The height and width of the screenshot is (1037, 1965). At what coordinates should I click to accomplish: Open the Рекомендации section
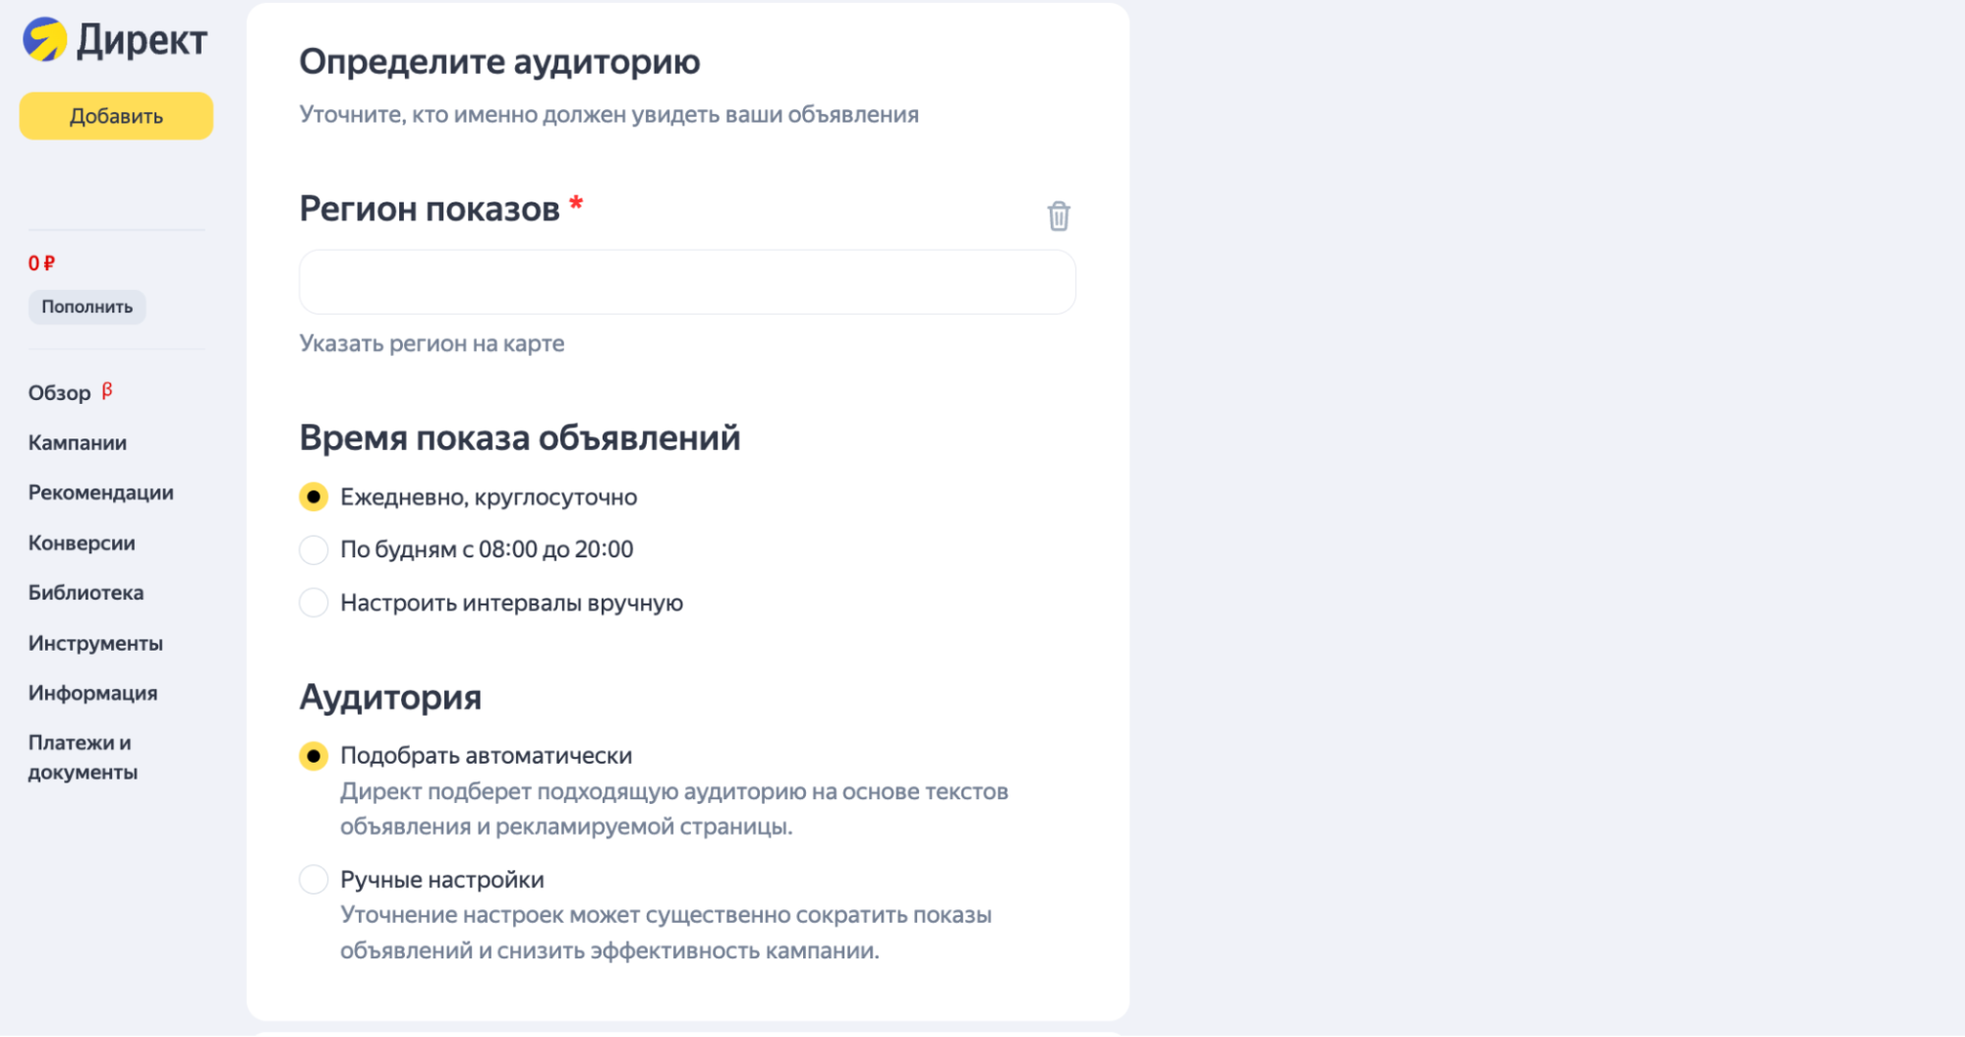tap(100, 492)
